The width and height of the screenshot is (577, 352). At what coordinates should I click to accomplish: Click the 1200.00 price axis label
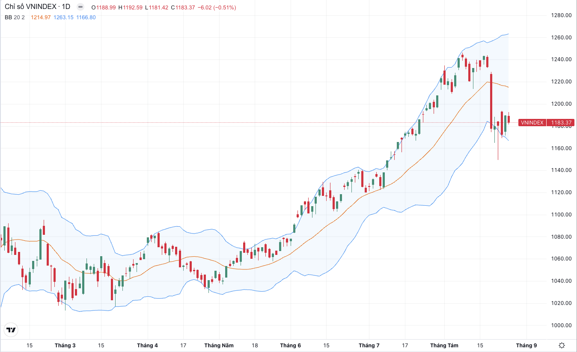tap(562, 104)
